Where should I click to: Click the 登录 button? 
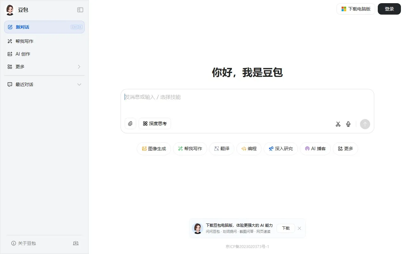click(389, 9)
